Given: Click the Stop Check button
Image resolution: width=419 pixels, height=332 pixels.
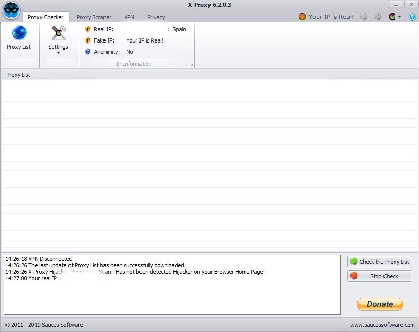Looking at the screenshot, I should (x=380, y=276).
